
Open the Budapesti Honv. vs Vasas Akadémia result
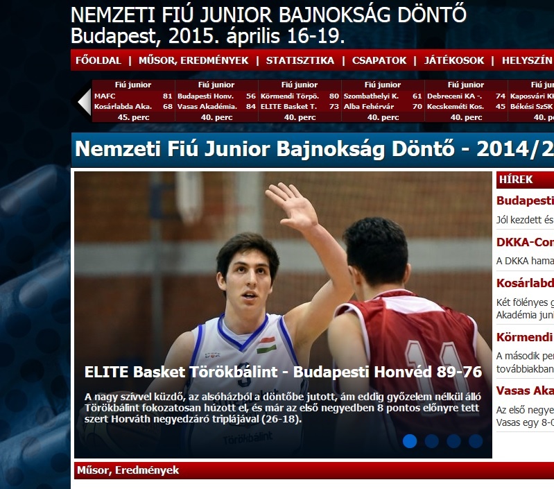coord(216,101)
